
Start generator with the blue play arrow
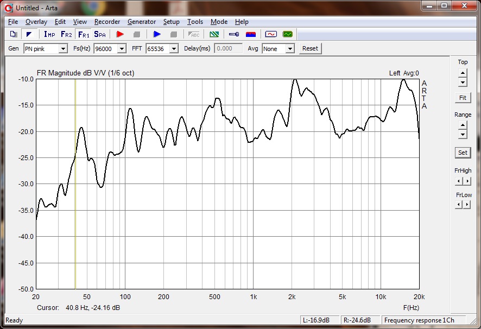click(157, 34)
